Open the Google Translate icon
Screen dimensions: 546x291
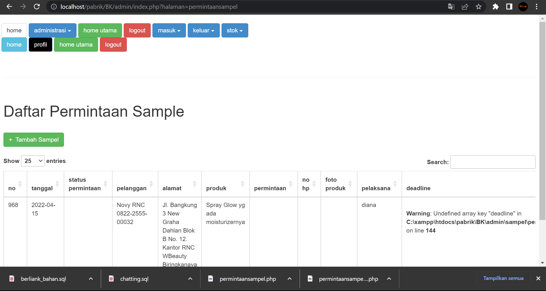point(451,7)
